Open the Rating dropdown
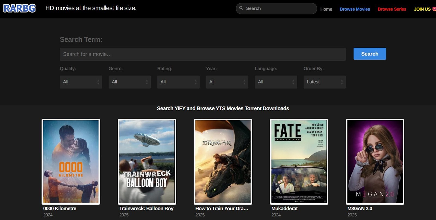This screenshot has height=220, width=436. (178, 82)
